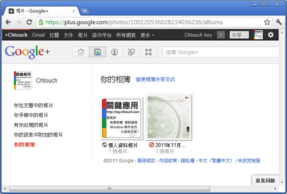Open 相片 in the top bar

click(83, 35)
